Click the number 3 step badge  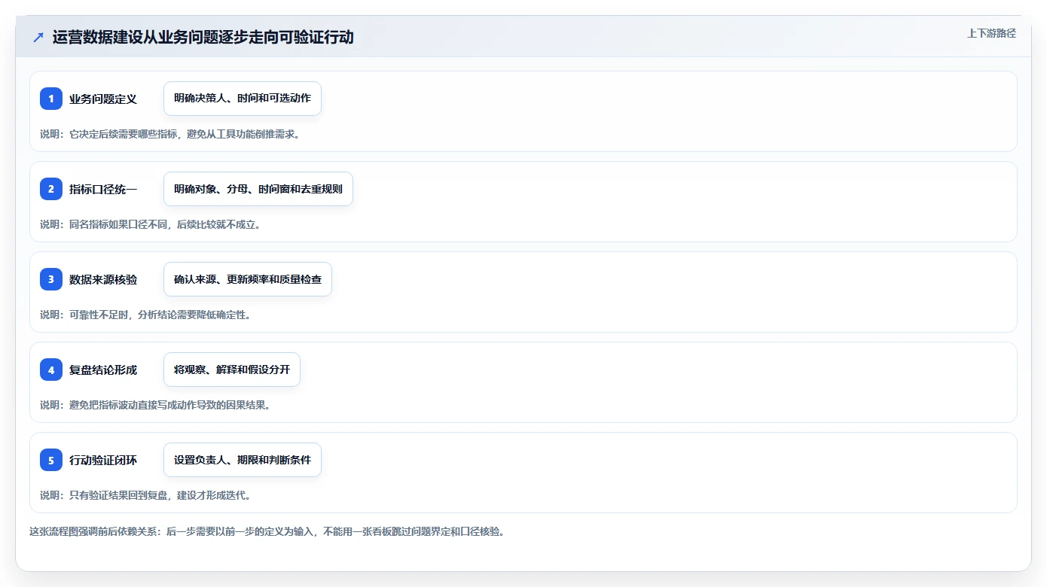(51, 279)
